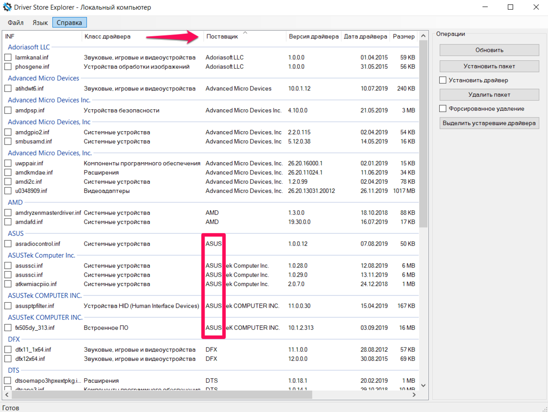The image size is (548, 412).
Task: Check the dfx11_1x64.inf checkbox
Action: pyautogui.click(x=8, y=350)
